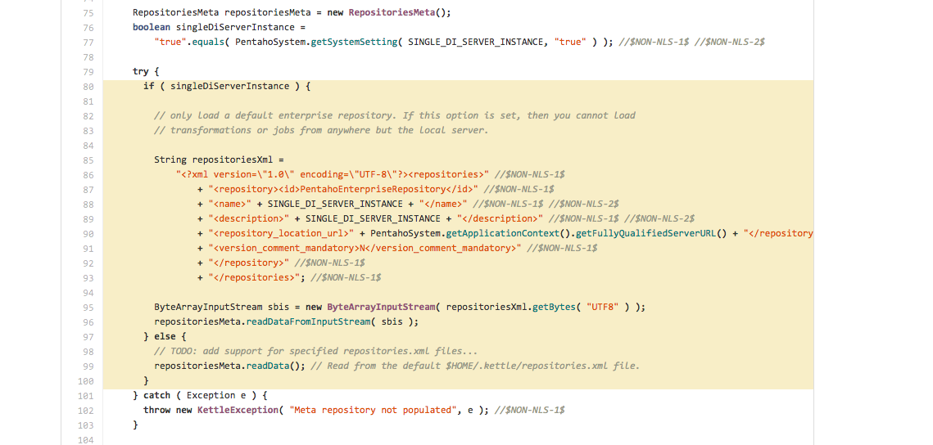Click 'if ( singleDiServerInstance )' condition
The width and height of the screenshot is (933, 445).
pyautogui.click(x=221, y=87)
